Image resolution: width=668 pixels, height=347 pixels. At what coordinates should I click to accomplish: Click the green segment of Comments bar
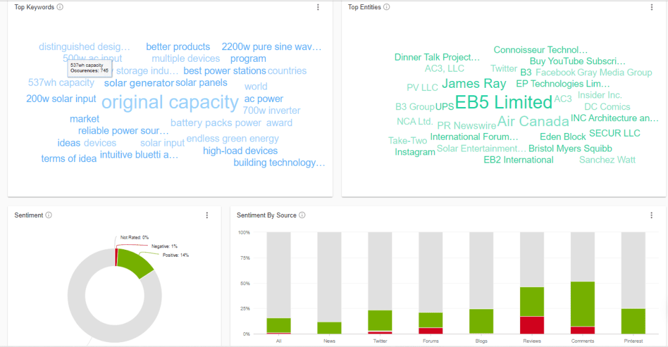583,304
